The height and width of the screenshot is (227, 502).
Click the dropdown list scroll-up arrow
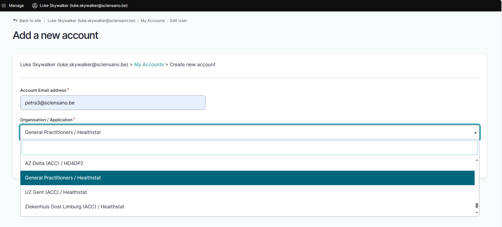click(477, 160)
